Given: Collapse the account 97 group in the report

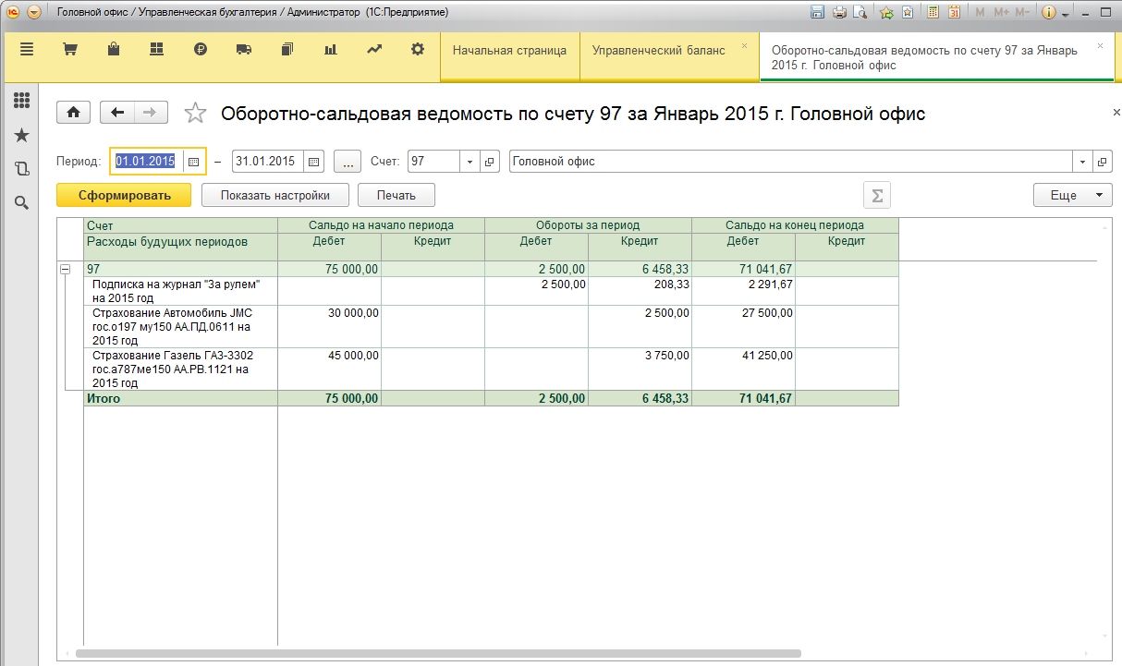Looking at the screenshot, I should coord(66,269).
